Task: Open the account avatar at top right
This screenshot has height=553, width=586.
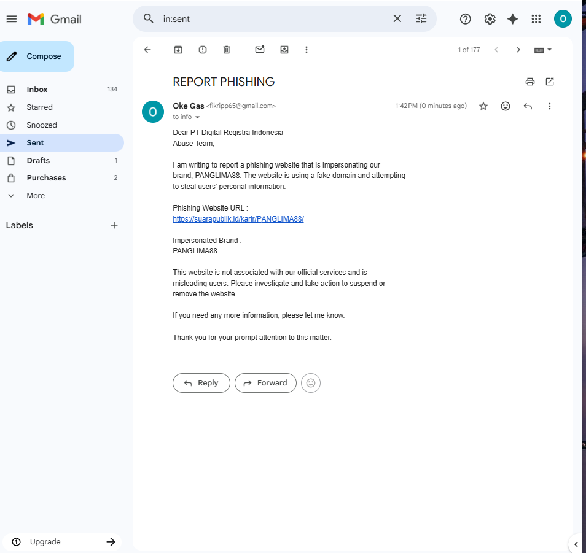Action: tap(563, 18)
